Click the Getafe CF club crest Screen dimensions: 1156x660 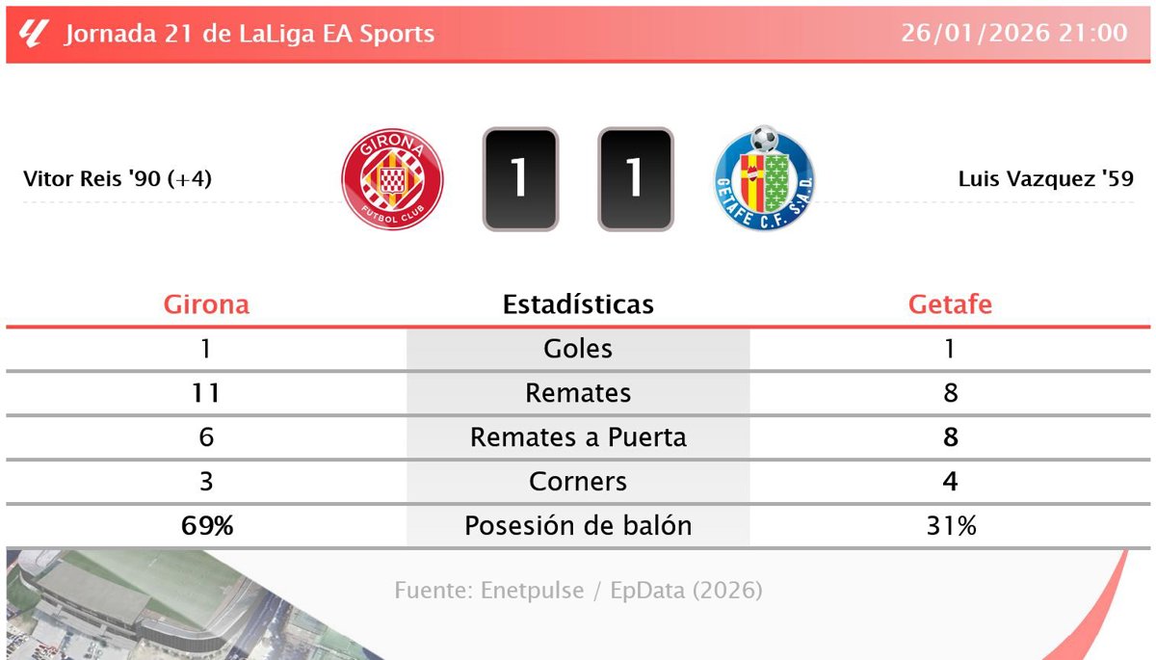[x=763, y=179]
